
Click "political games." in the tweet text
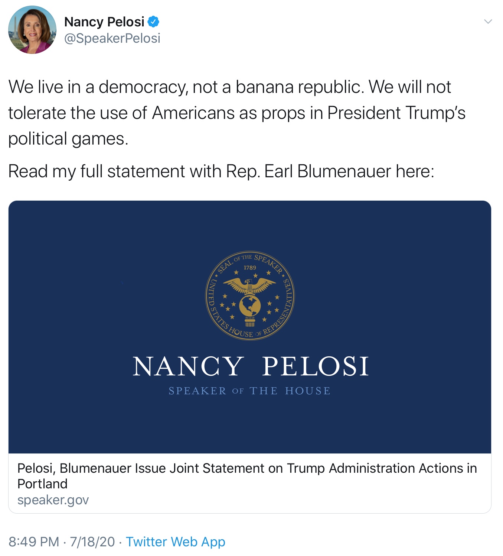pos(68,139)
